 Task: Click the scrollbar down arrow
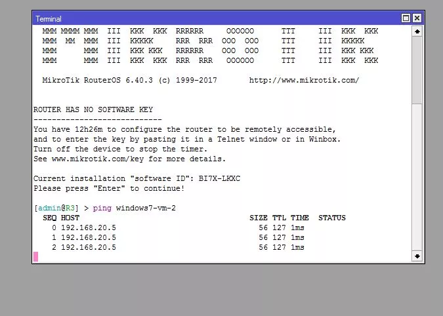417,256
